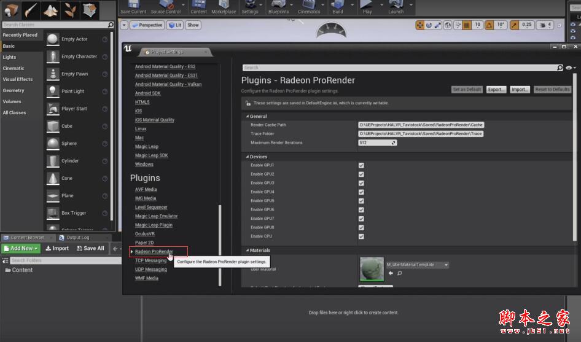This screenshot has width=581, height=342.
Task: Click the Search Classes input field
Action: coord(58,25)
